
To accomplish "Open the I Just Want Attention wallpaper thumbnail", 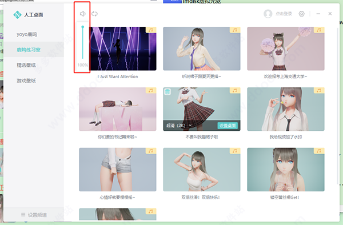I will coord(123,49).
